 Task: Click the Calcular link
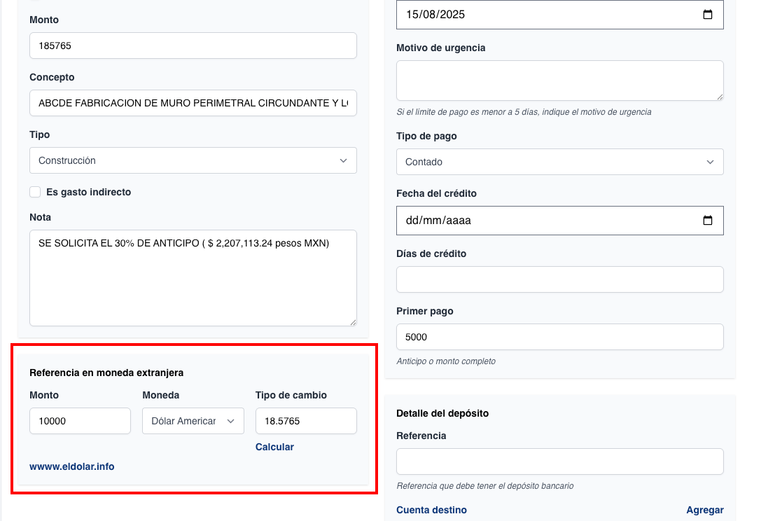tap(274, 447)
